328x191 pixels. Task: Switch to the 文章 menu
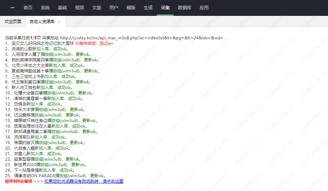coord(97,8)
